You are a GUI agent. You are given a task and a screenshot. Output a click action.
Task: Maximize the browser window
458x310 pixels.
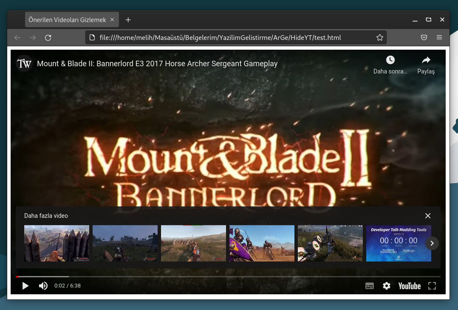pyautogui.click(x=429, y=20)
